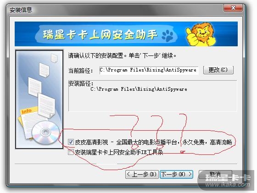Go to 下一步(N) next step
The height and width of the screenshot is (193, 257).
176,174
